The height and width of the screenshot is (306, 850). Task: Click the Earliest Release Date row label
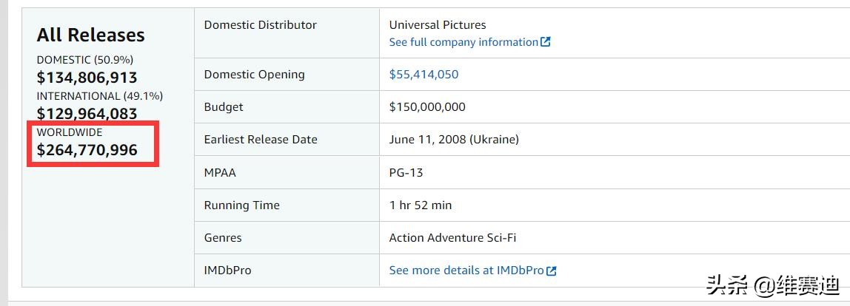coord(261,140)
